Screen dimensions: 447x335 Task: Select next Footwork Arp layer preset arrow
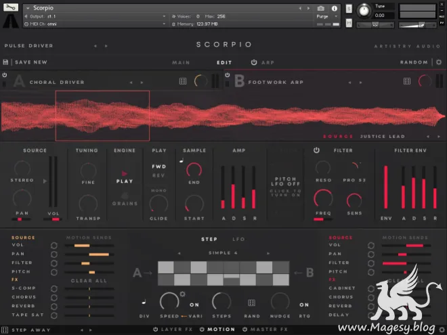pyautogui.click(x=360, y=83)
